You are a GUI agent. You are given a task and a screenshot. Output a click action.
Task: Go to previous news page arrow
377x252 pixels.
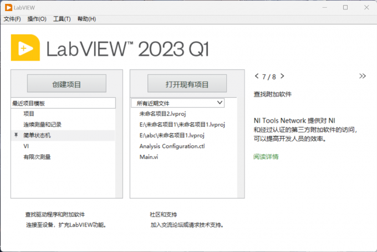click(x=257, y=76)
